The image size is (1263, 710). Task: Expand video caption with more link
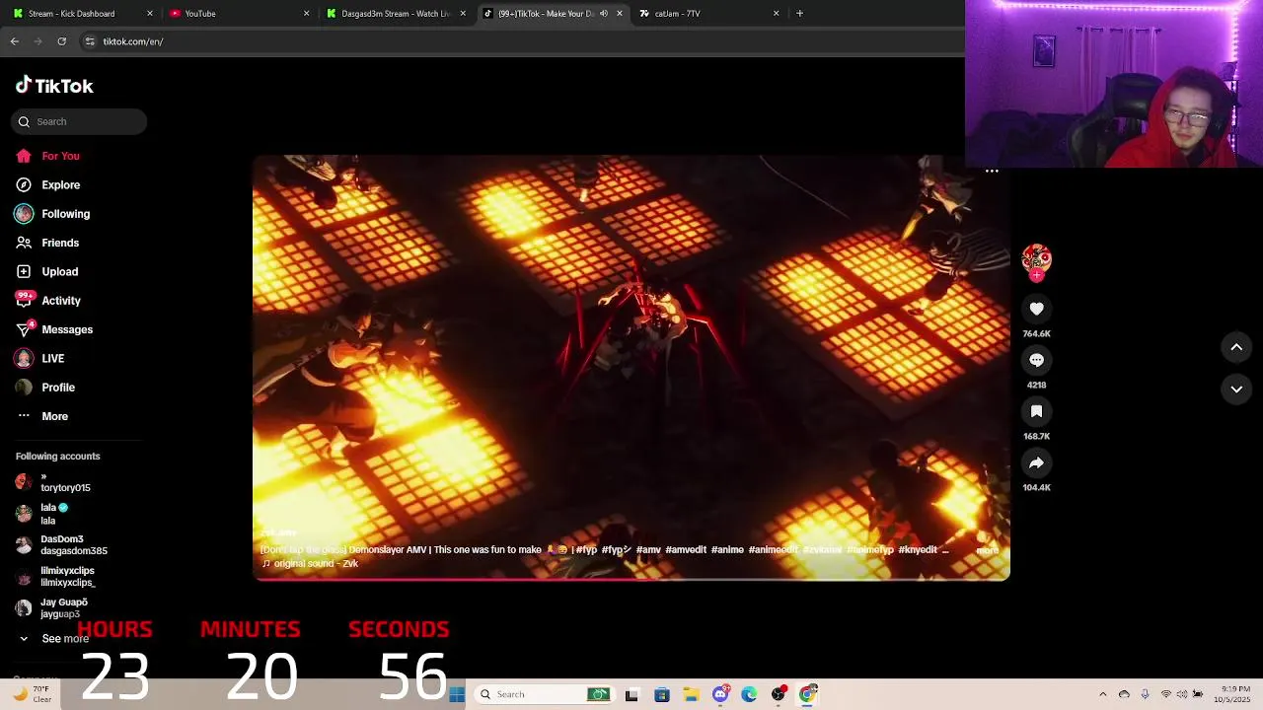point(987,550)
